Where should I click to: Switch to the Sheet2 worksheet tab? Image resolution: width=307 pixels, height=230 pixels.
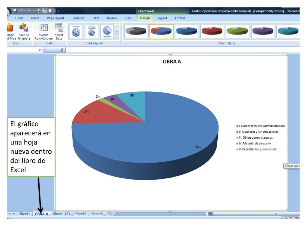click(x=81, y=214)
